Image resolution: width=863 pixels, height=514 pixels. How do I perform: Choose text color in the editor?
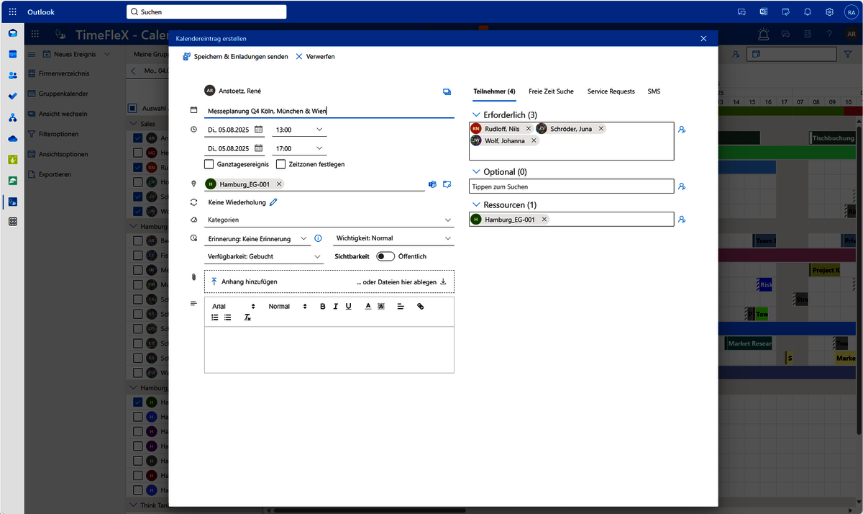368,307
